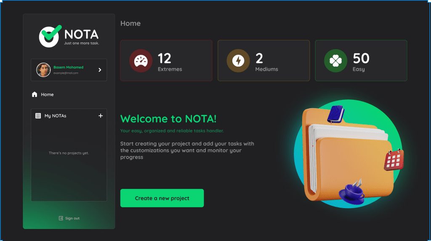Expand the Basem Mohamed profile chevron

pyautogui.click(x=100, y=70)
